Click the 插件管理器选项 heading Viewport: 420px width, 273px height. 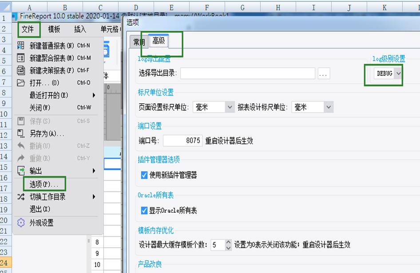tap(158, 160)
